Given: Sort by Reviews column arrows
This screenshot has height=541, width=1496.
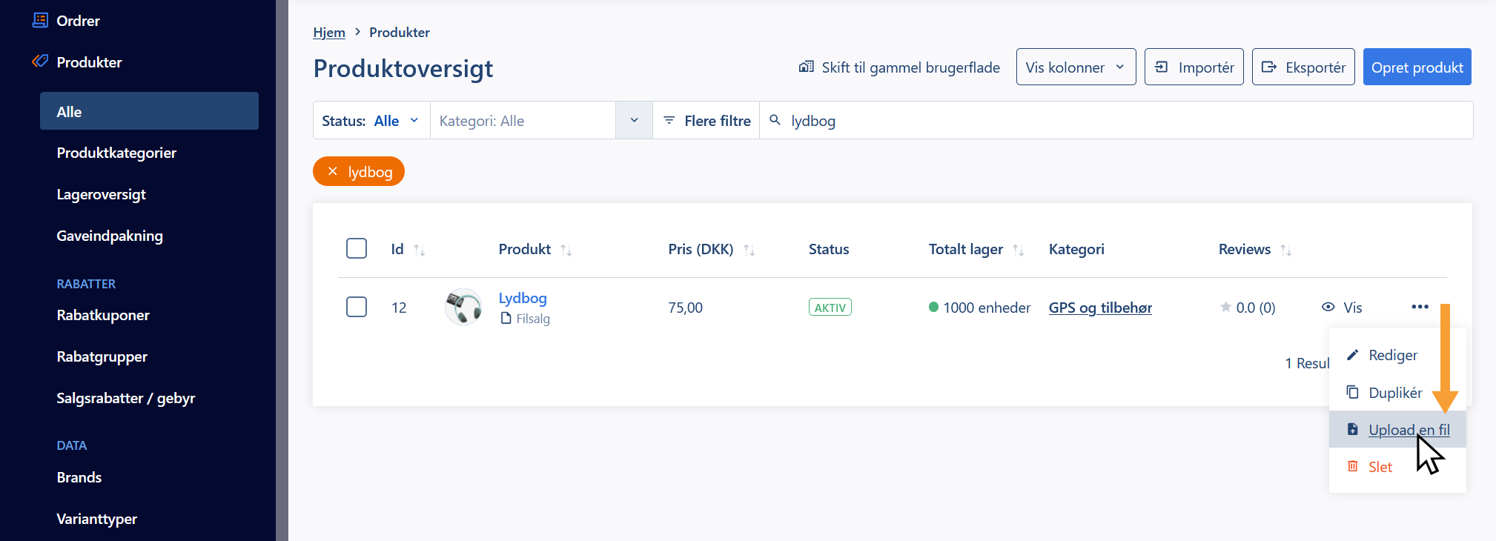Looking at the screenshot, I should pos(1286,250).
